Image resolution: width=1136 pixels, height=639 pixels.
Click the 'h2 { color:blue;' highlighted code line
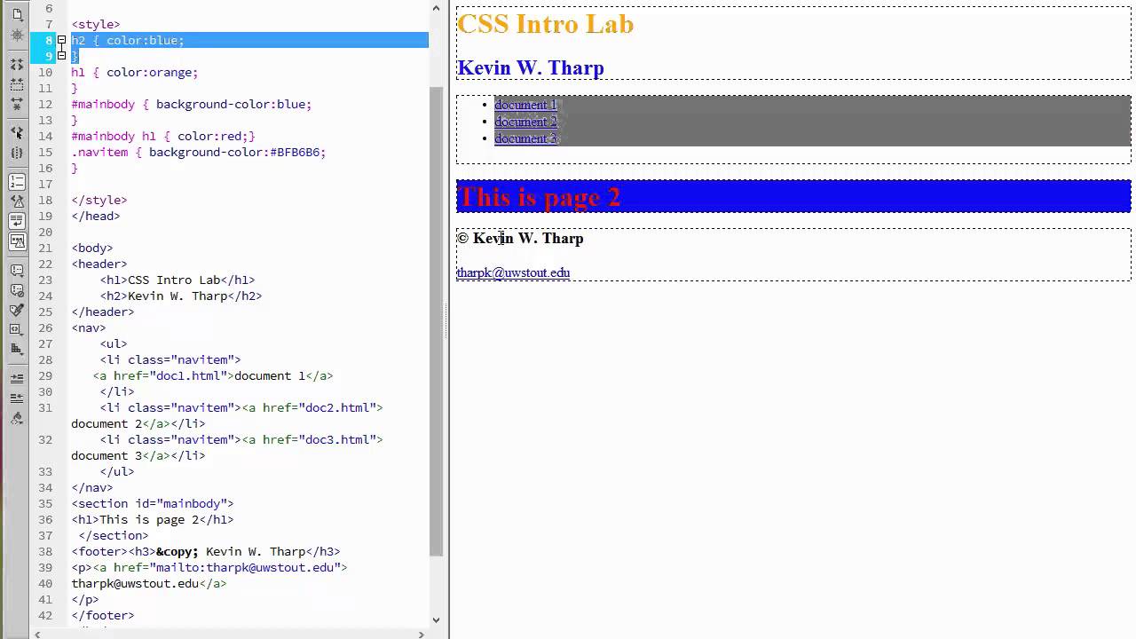click(128, 41)
